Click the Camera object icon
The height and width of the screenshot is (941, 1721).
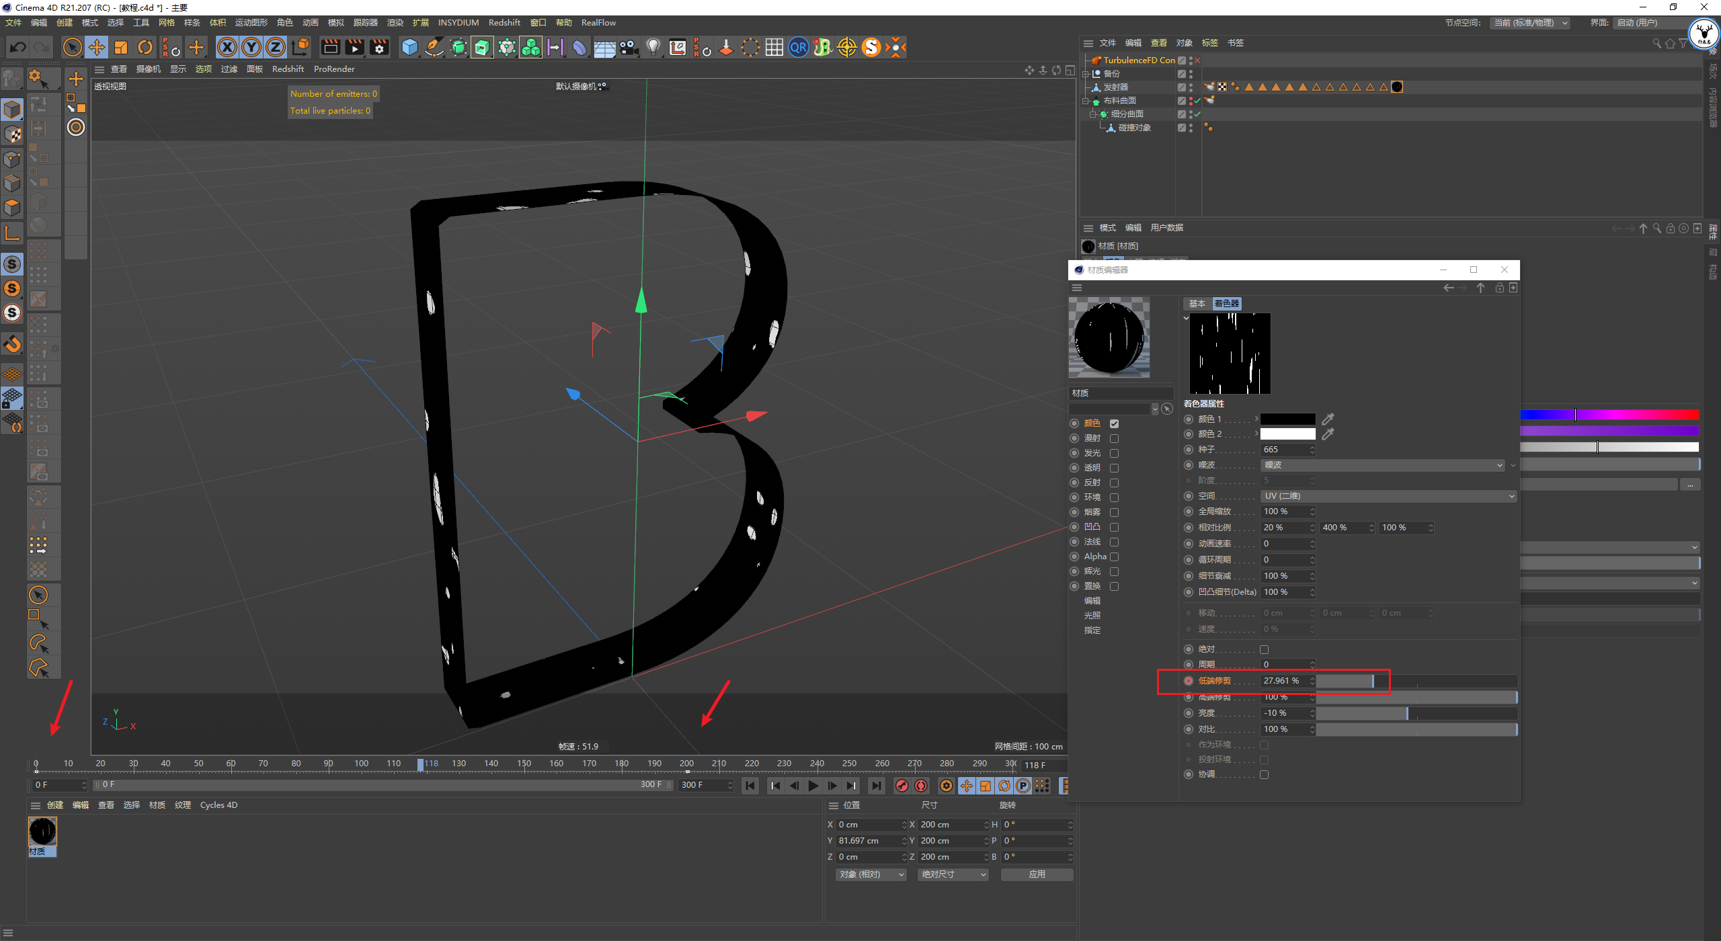click(x=629, y=47)
